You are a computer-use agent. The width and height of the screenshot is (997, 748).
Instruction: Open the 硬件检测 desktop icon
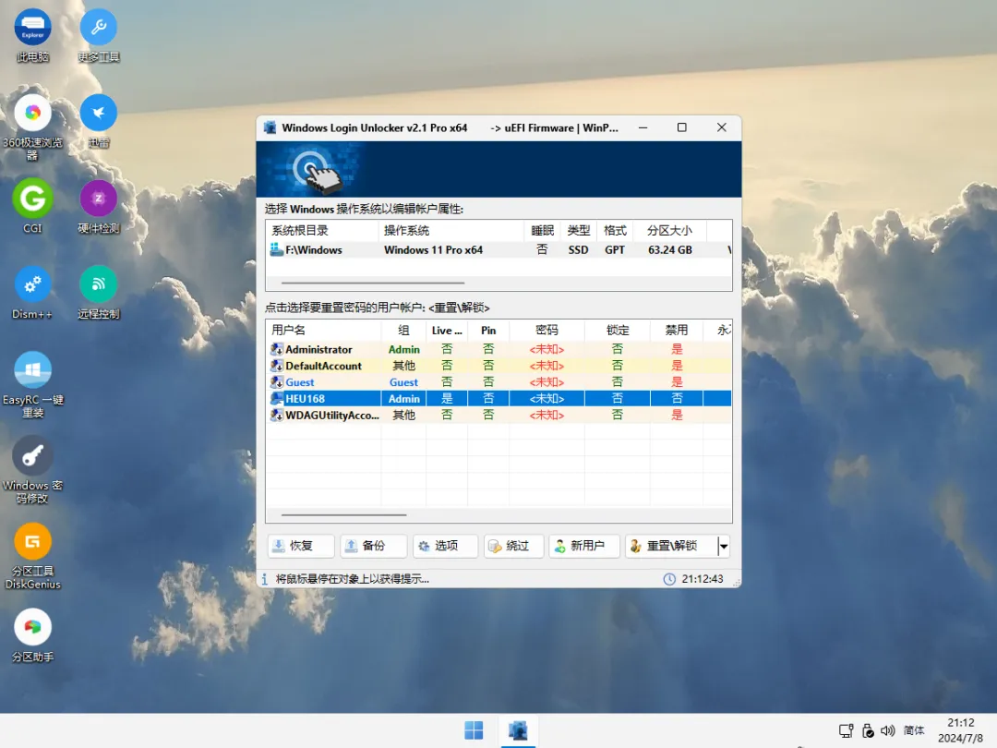coord(99,207)
